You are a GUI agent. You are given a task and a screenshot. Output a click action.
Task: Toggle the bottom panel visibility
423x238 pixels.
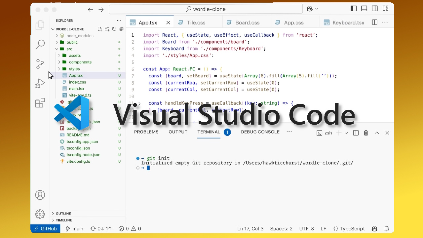[x=364, y=8]
